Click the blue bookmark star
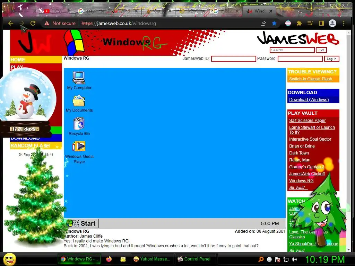The height and width of the screenshot is (266, 355). [x=274, y=23]
